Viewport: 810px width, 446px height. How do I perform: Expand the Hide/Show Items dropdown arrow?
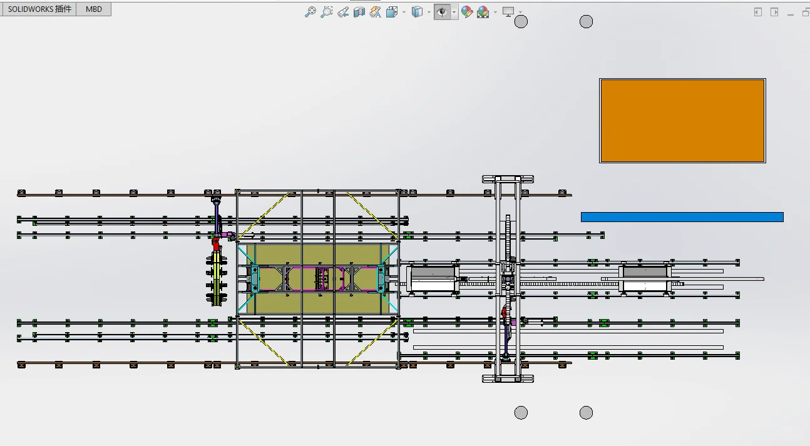tap(454, 13)
